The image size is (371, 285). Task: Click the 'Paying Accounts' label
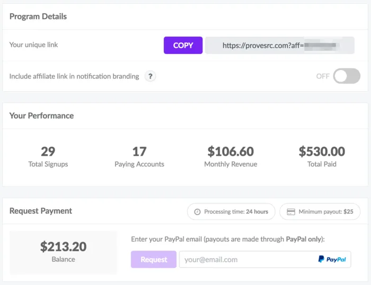point(139,164)
